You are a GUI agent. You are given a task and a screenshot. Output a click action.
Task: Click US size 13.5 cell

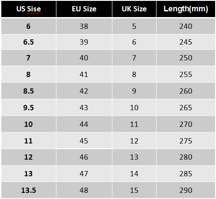click(28, 190)
